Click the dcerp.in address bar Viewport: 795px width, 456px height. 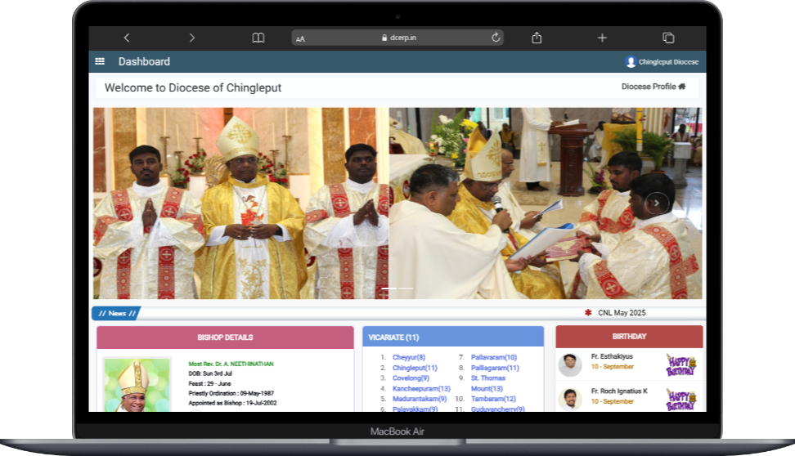pyautogui.click(x=398, y=38)
